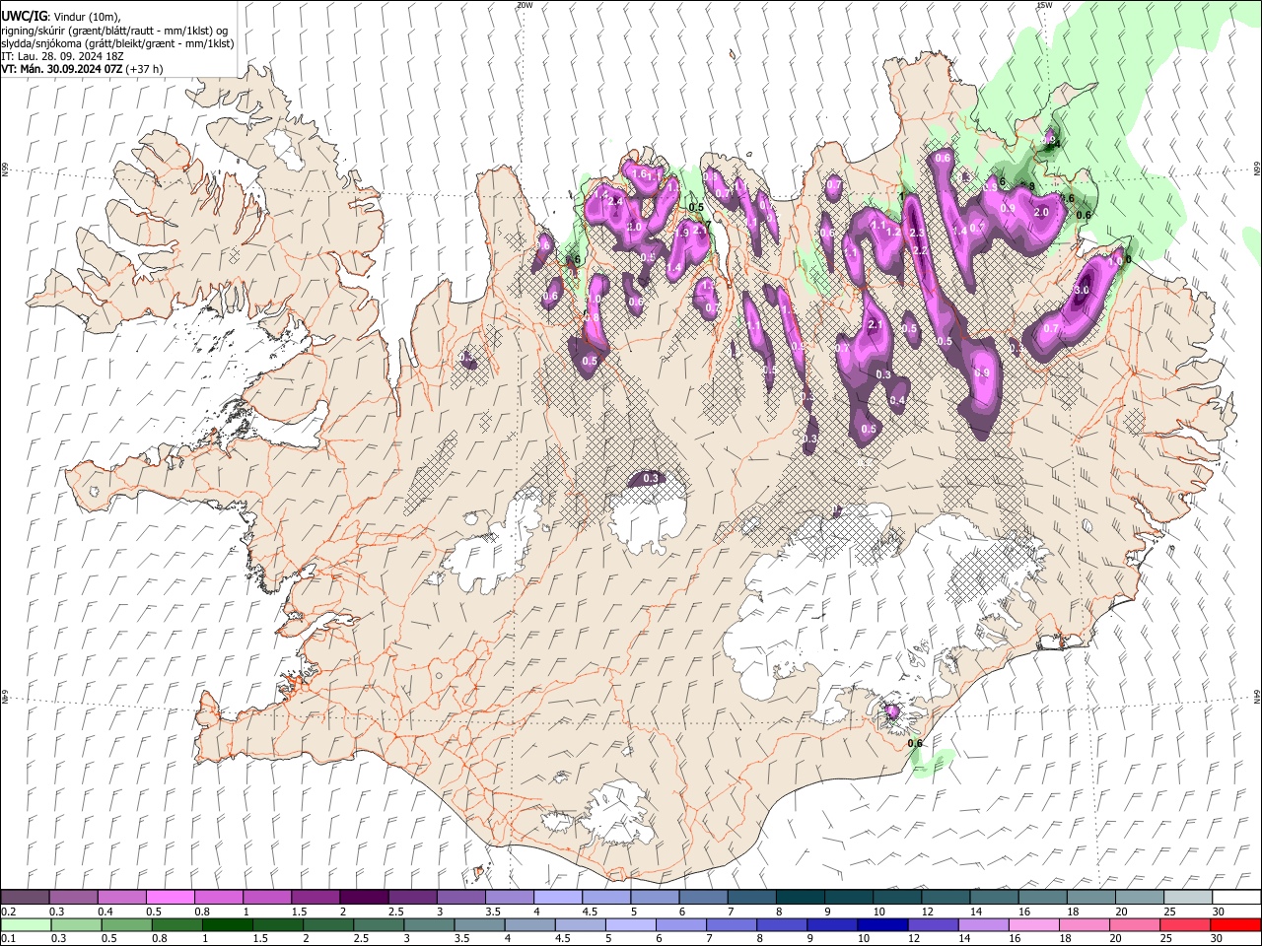Click bottom legend light pink swatch between 16 and 18
The height and width of the screenshot is (946, 1262).
pyautogui.click(x=1033, y=924)
